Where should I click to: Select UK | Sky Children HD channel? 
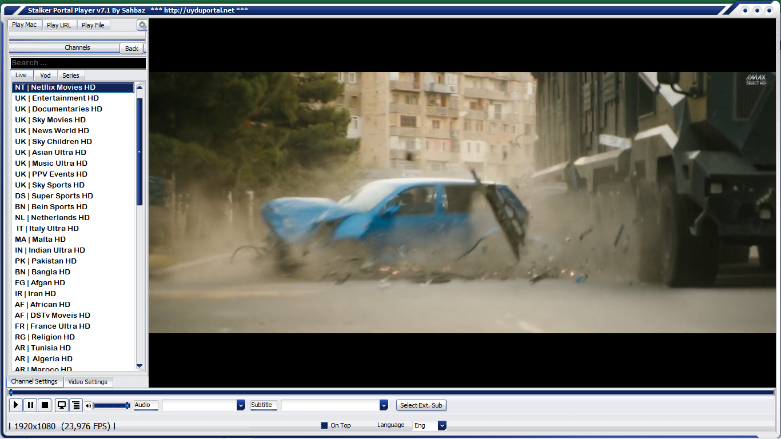point(73,142)
